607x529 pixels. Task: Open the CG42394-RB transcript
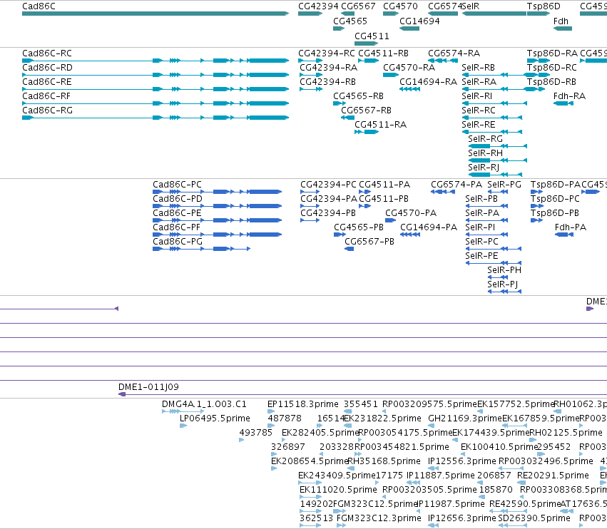coord(311,89)
